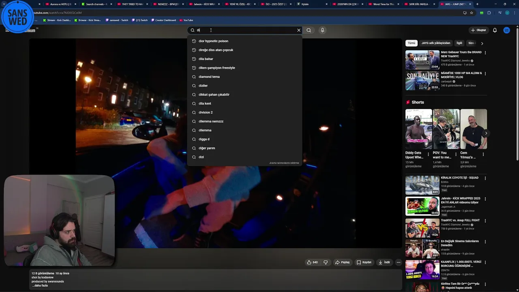Select suggestion 'dikkat şahan çıkabilir'
The width and height of the screenshot is (519, 292).
[x=244, y=94]
